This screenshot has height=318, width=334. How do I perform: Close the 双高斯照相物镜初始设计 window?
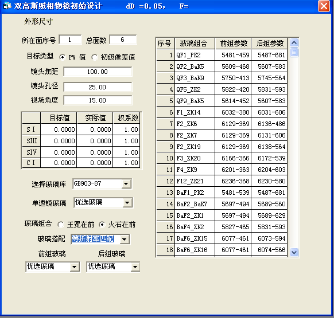pos(324,6)
